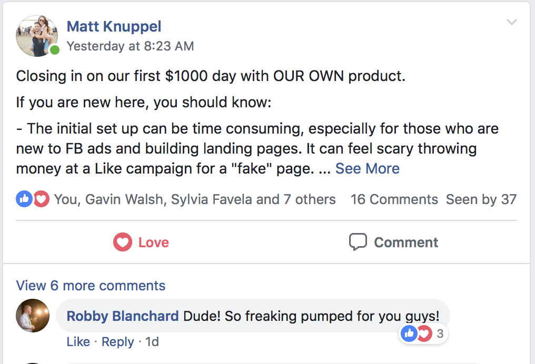Click Matt Knuppel's profile picture

click(x=36, y=36)
